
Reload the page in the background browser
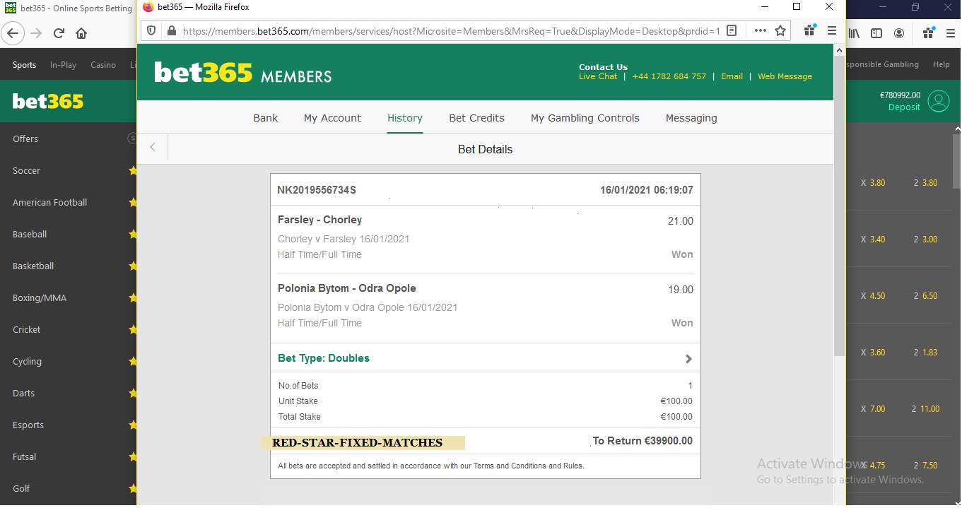tap(59, 33)
